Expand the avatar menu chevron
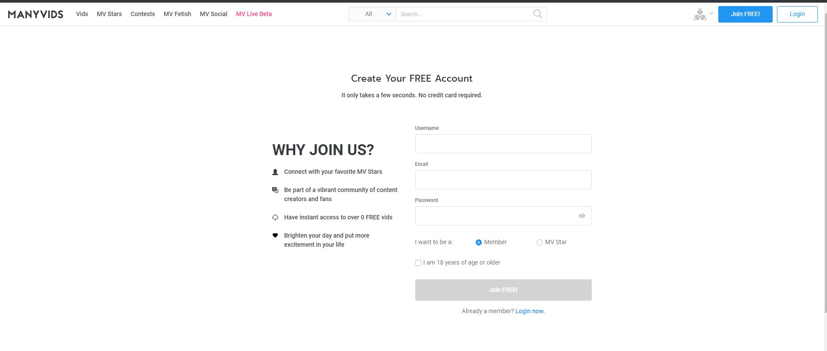The width and height of the screenshot is (827, 351). click(711, 13)
